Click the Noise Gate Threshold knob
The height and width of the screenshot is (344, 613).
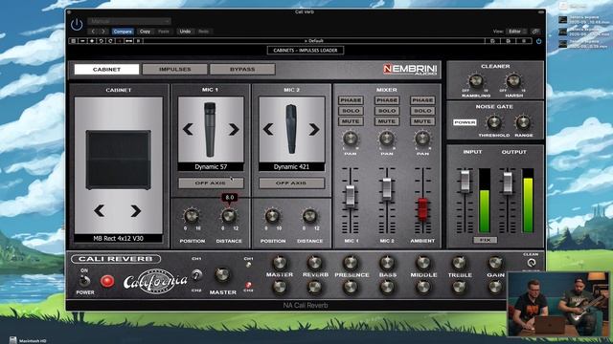(x=494, y=122)
